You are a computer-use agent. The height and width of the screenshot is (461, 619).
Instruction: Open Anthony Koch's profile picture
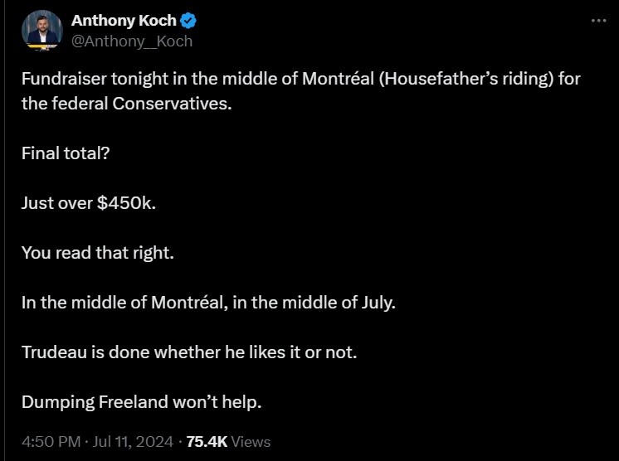tap(41, 30)
